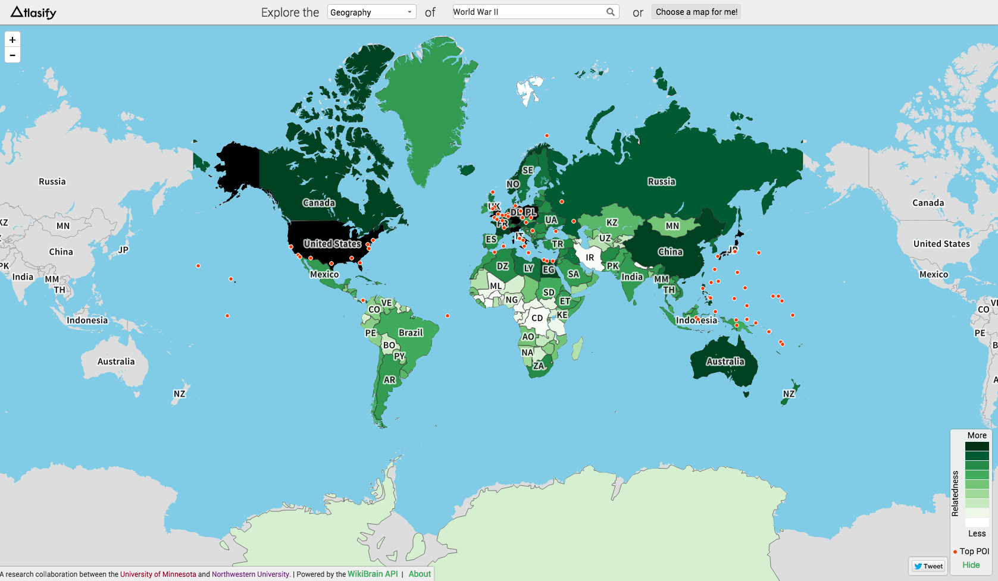Click the darkest green legend swatch
Screen dimensions: 998x581
coord(977,447)
